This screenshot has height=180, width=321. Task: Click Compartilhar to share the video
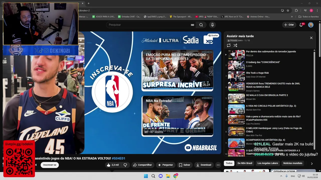142,165
